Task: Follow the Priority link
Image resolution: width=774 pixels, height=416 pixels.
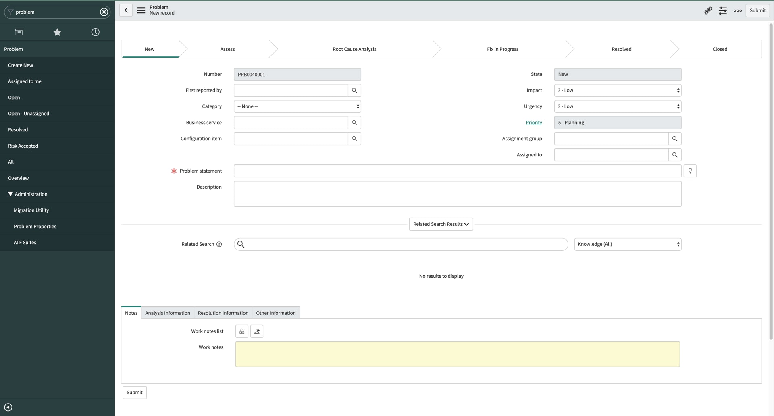Action: pos(534,123)
